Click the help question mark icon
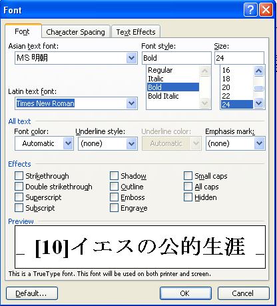Screen dimensions: 277x306 [x=250, y=10]
